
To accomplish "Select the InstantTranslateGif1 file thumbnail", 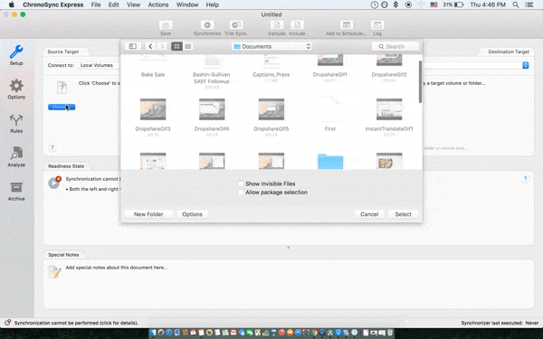I will tap(389, 109).
